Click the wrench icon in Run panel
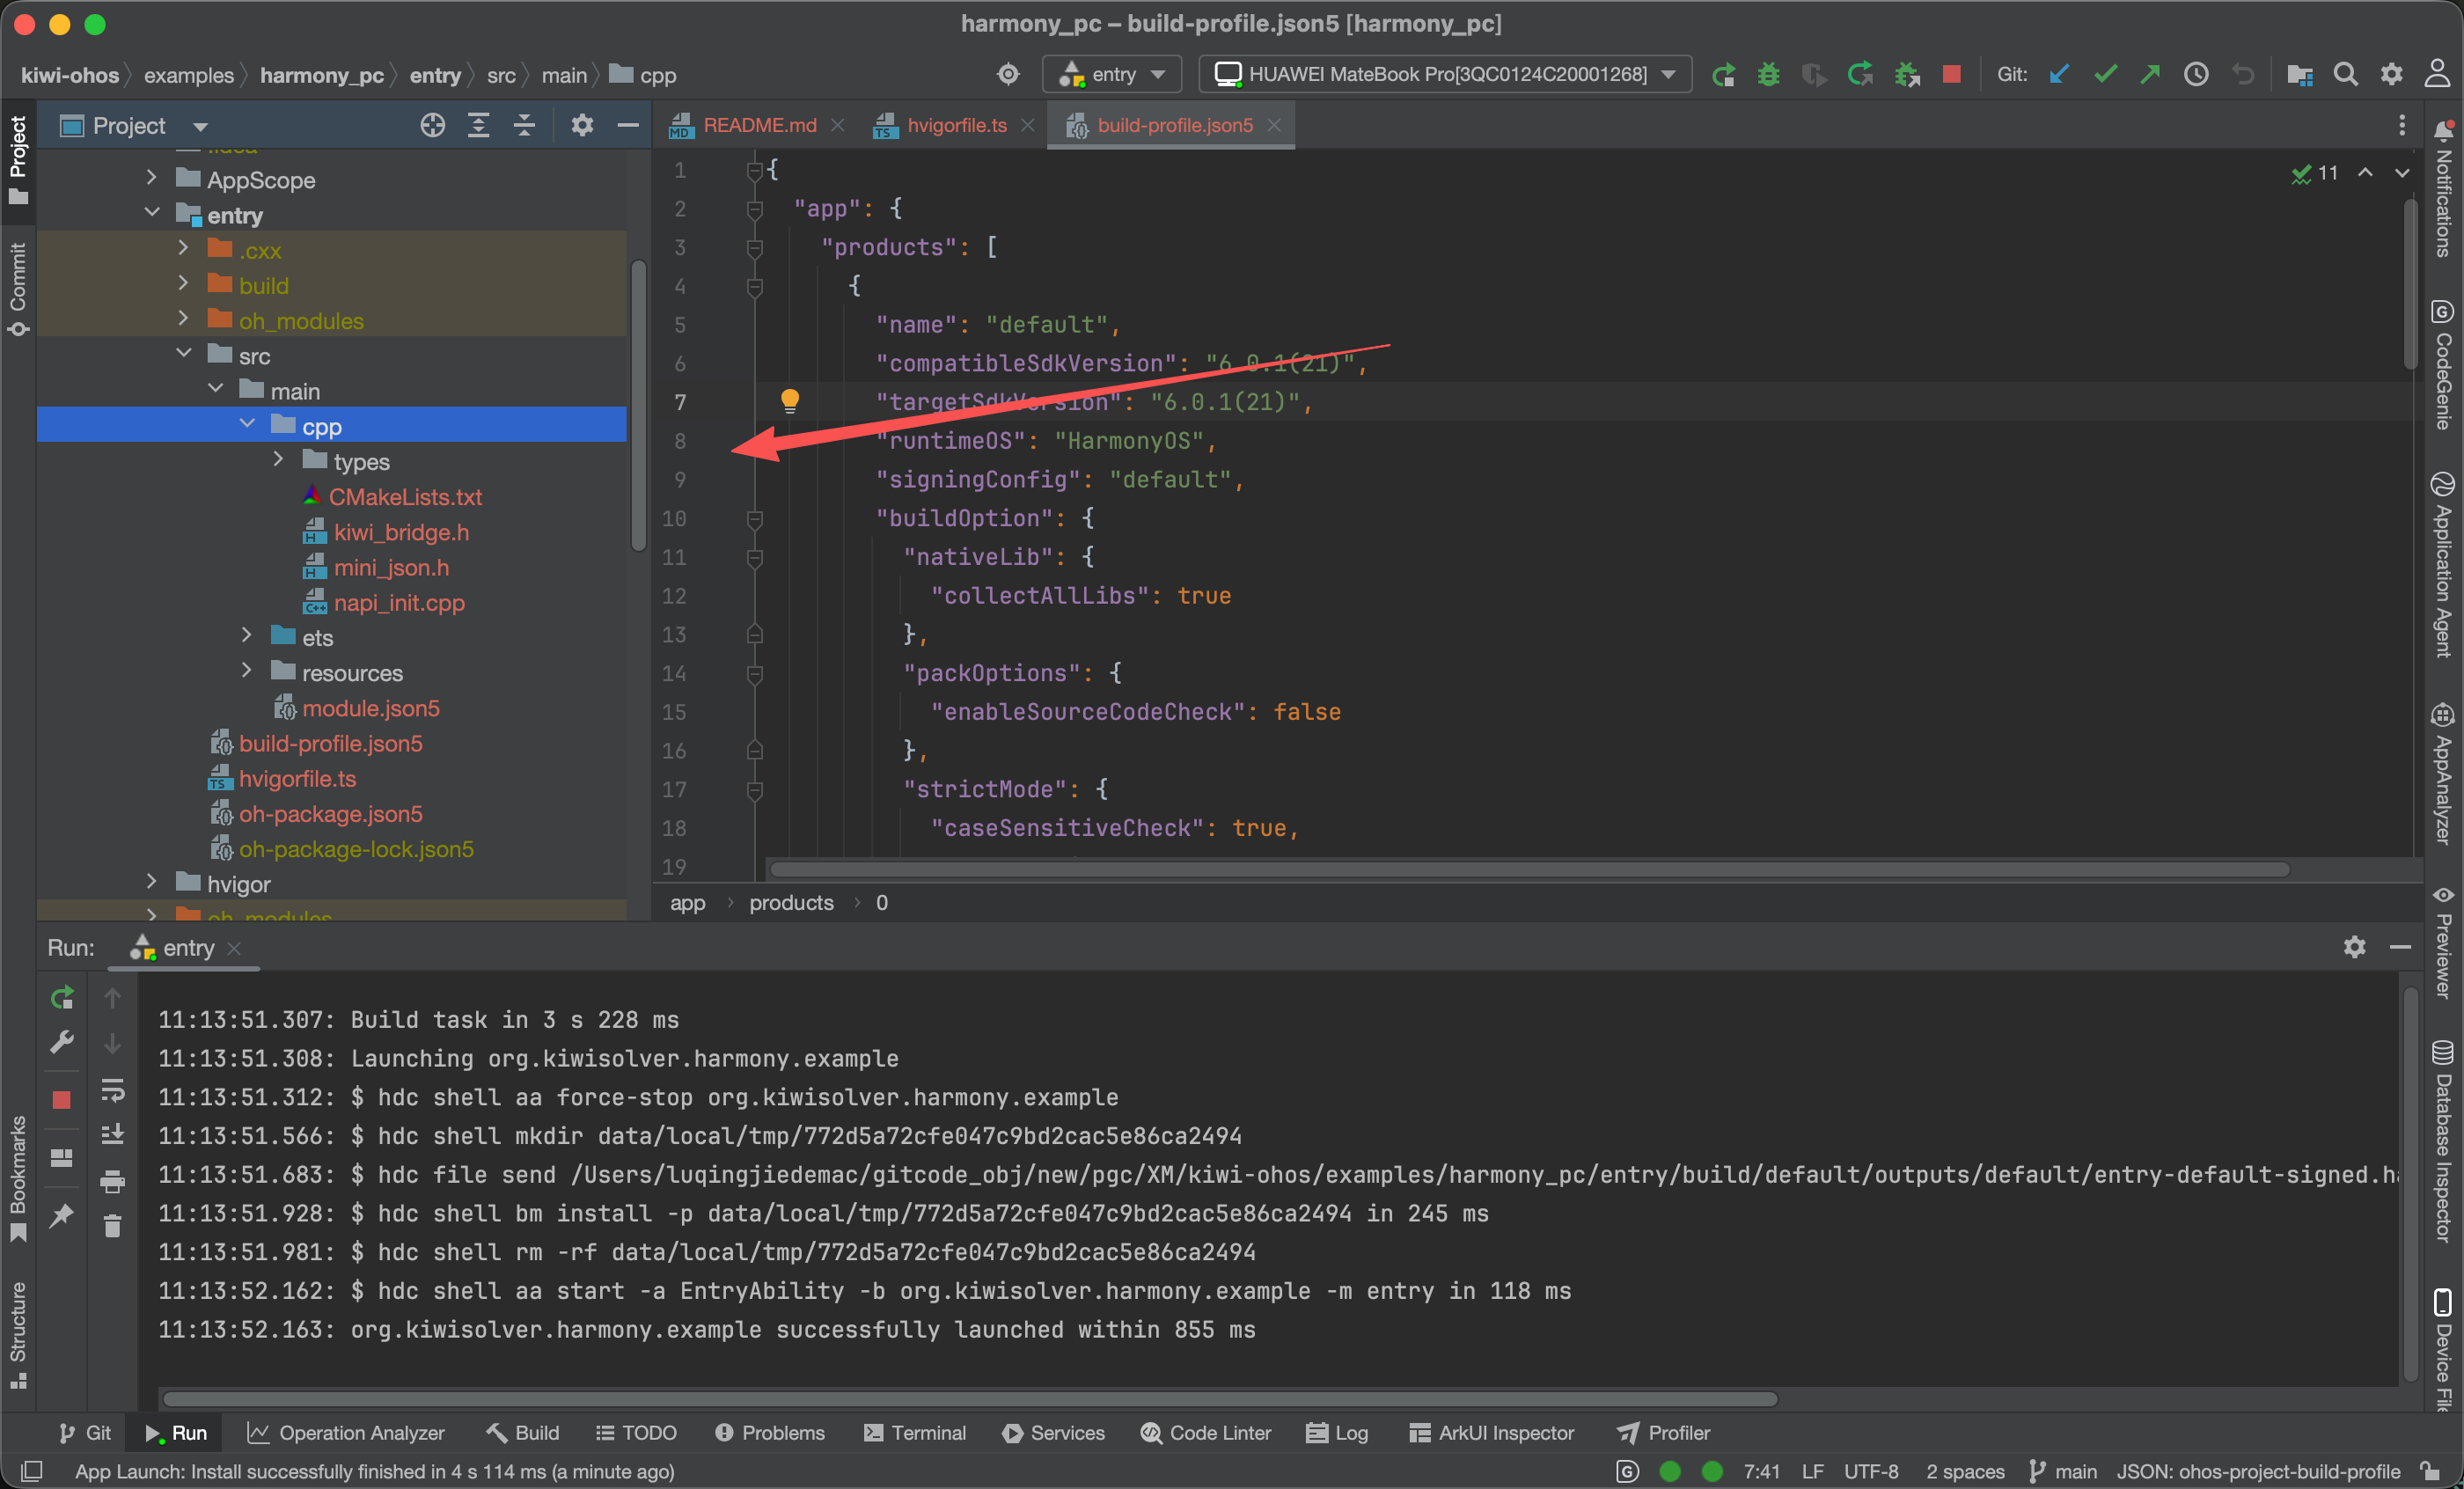The width and height of the screenshot is (2464, 1489). [62, 1043]
